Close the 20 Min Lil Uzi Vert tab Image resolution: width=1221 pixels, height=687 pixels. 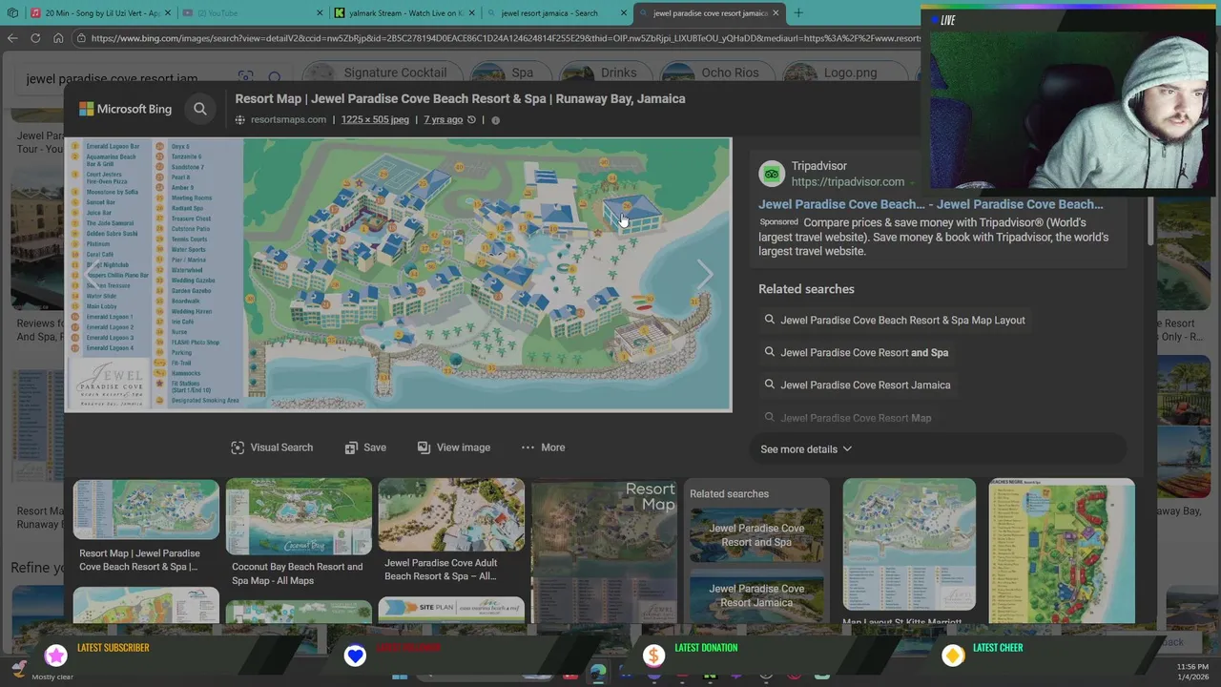tap(167, 13)
